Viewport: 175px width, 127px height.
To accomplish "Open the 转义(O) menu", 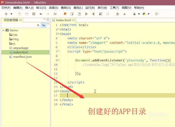I will tap(41, 8).
